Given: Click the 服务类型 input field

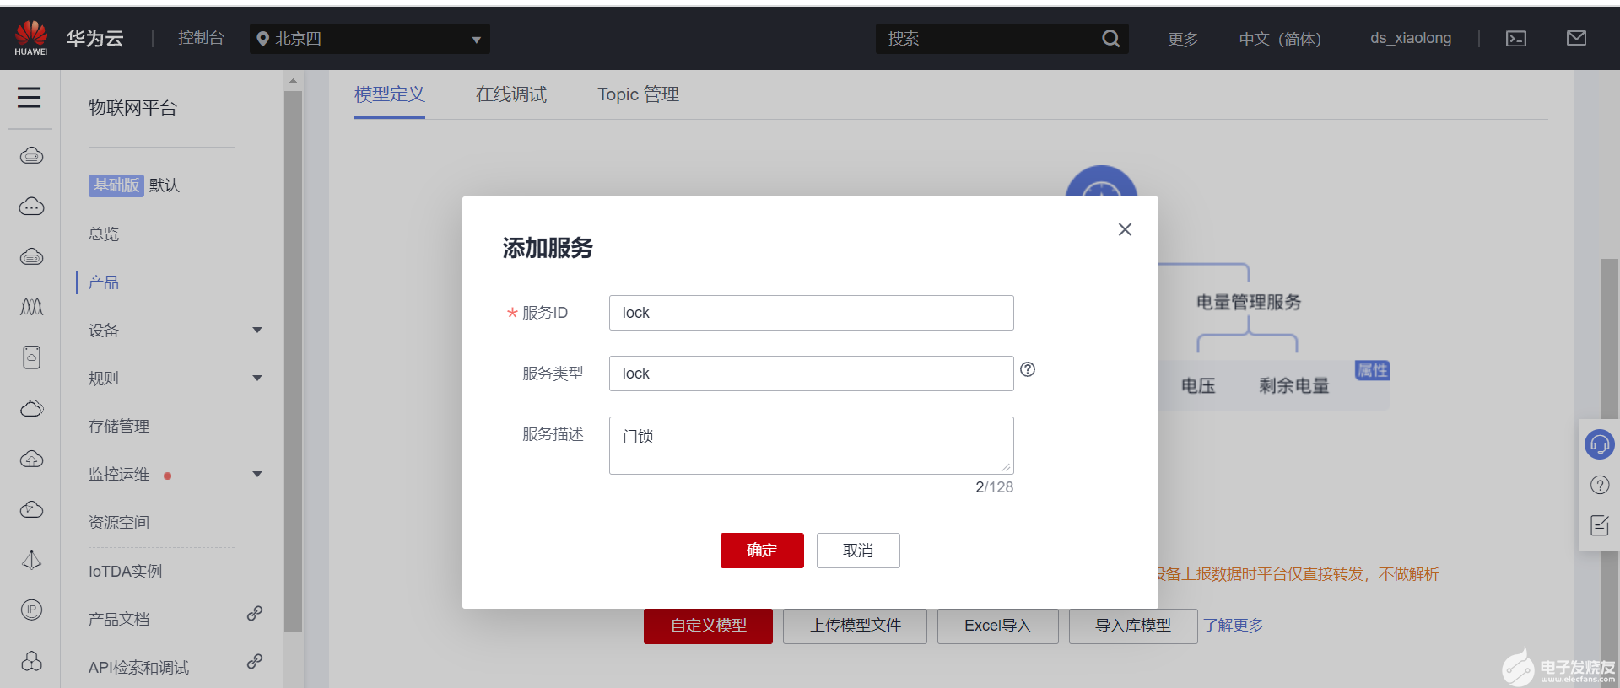Looking at the screenshot, I should pyautogui.click(x=812, y=374).
